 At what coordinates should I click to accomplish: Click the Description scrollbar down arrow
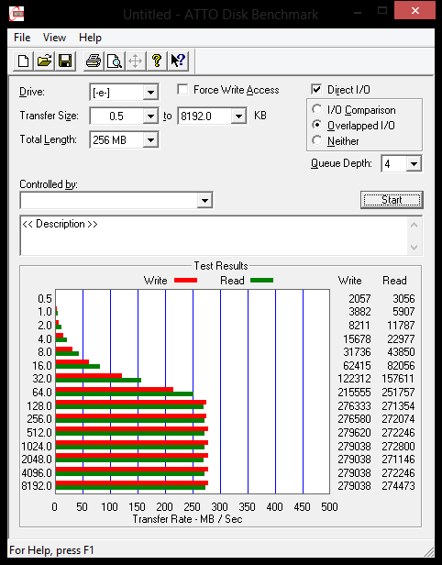coord(414,248)
